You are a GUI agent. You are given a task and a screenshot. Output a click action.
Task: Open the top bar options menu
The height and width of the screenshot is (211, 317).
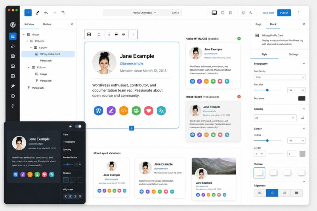(299, 13)
